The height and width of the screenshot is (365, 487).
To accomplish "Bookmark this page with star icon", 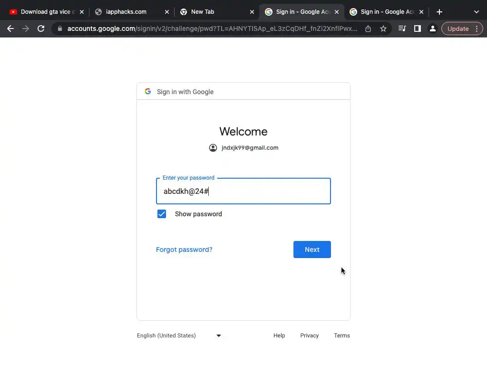I will coord(383,29).
